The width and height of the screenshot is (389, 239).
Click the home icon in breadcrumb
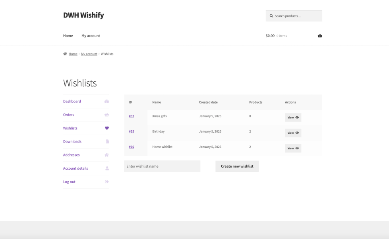[65, 54]
